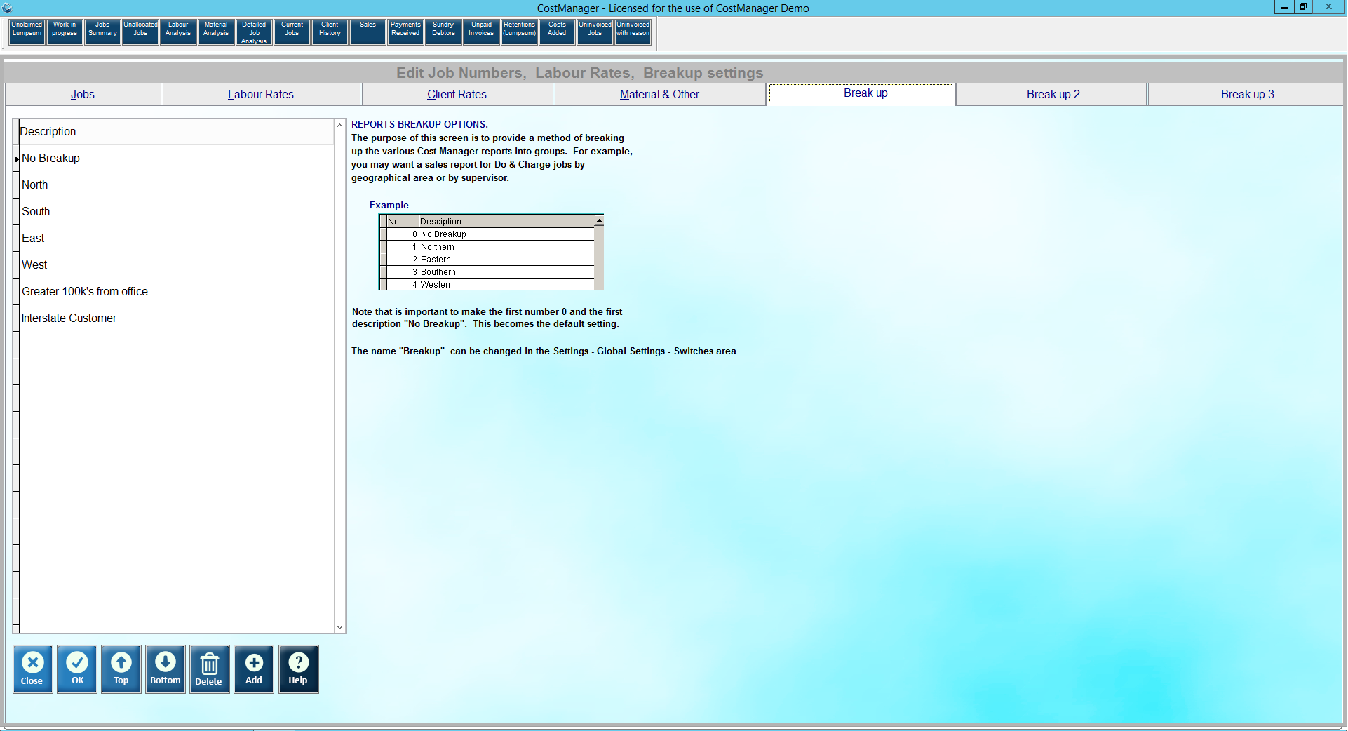
Task: Open the Current Jobs report
Action: tap(292, 32)
